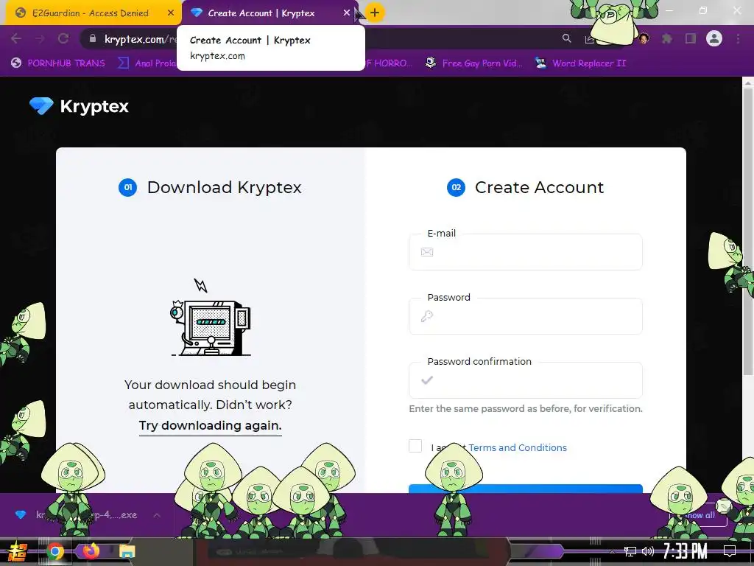Screen dimensions: 754x566
Task: Go back with the browser back arrow
Action: click(x=16, y=38)
